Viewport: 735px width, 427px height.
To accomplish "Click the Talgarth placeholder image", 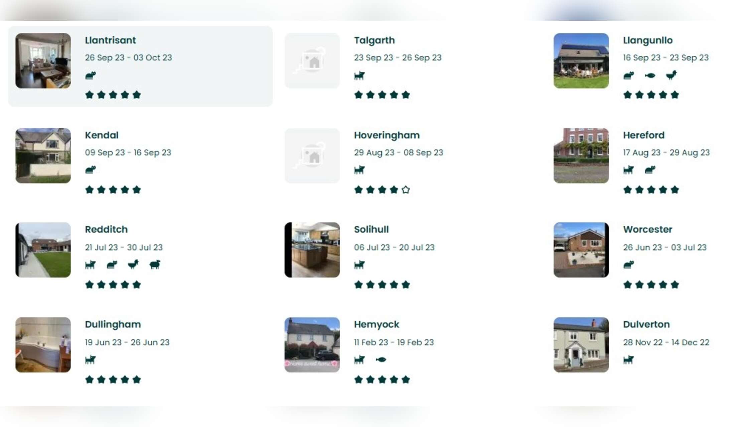I will 312,61.
